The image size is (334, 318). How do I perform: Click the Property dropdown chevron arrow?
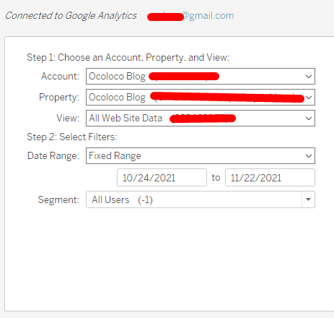[x=309, y=98]
